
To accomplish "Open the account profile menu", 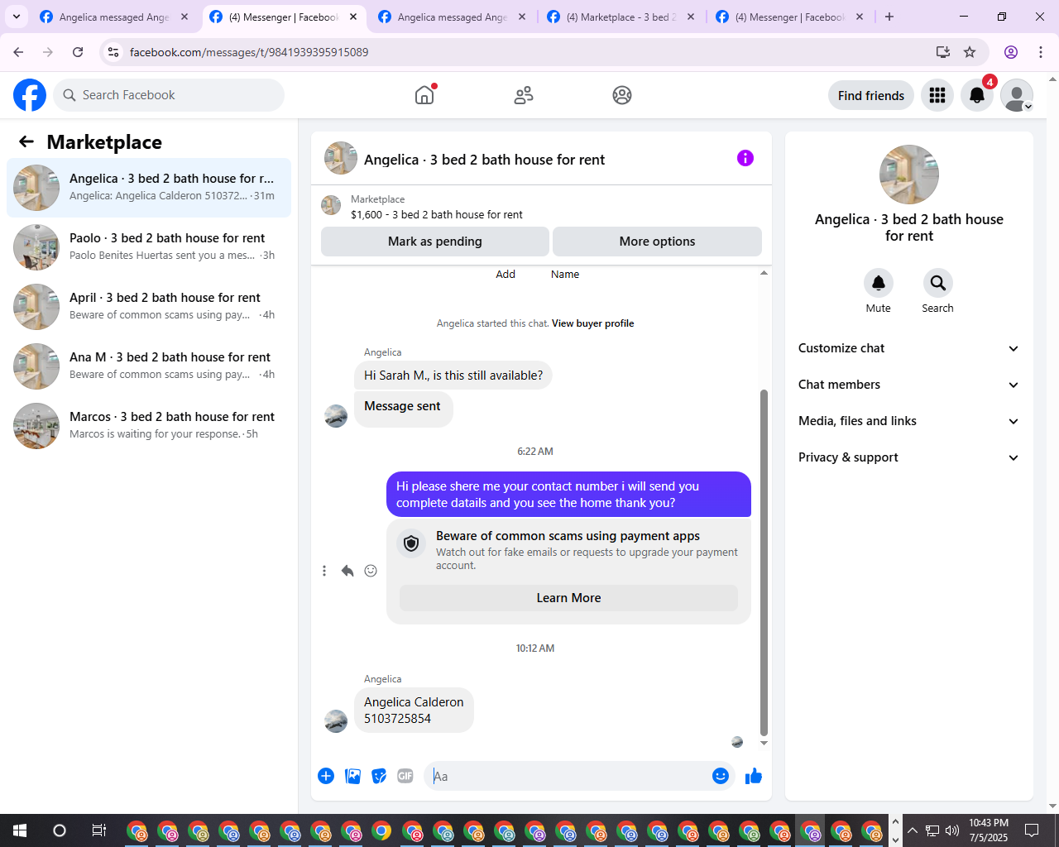I will click(1017, 95).
